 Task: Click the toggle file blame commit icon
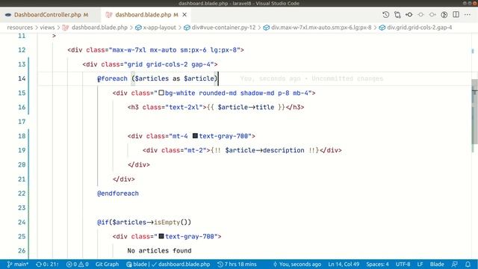pos(409,15)
